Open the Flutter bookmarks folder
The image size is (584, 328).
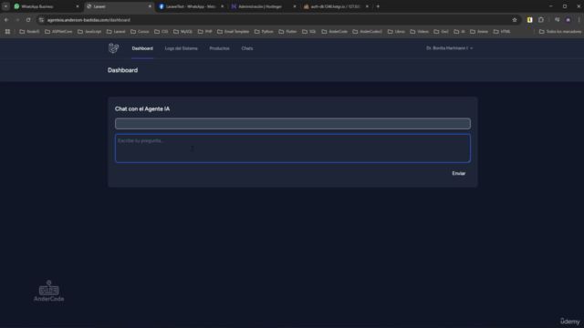coord(288,32)
